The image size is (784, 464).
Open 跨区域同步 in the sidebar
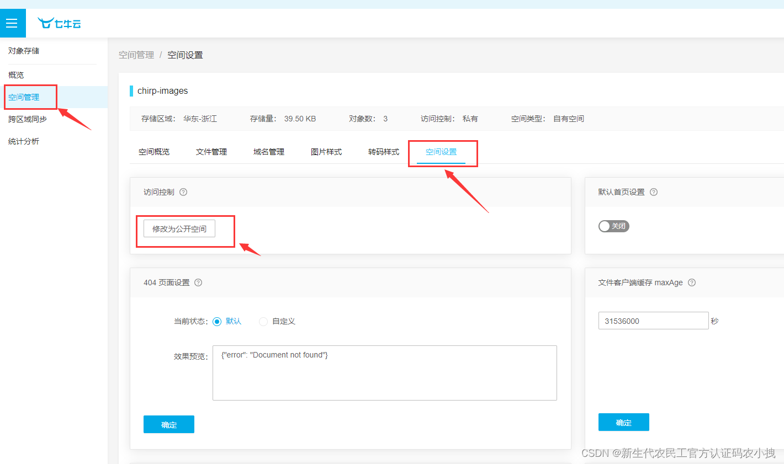tap(28, 119)
